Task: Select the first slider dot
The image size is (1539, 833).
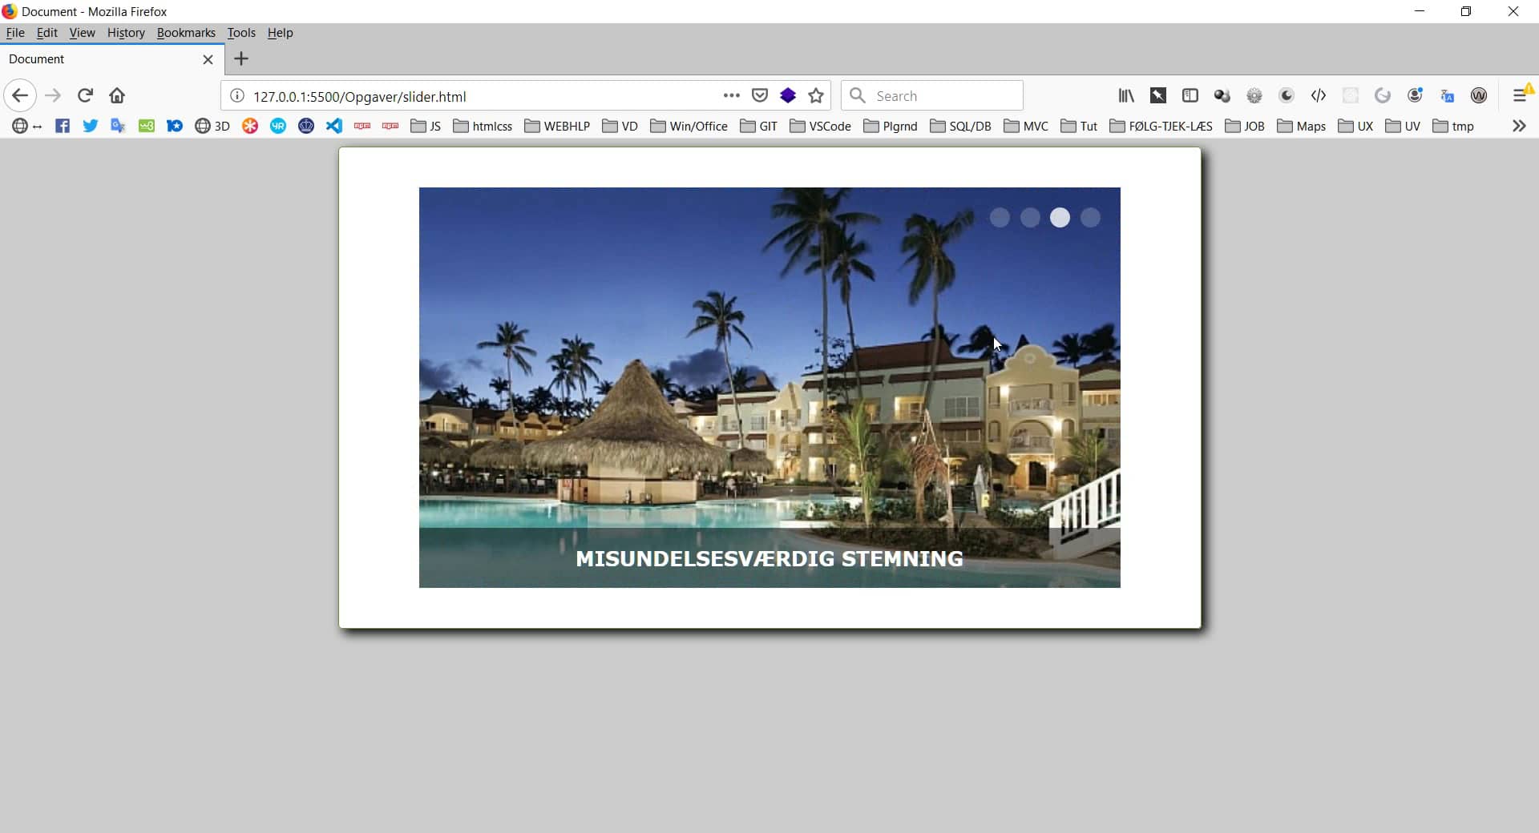Action: pos(1000,218)
